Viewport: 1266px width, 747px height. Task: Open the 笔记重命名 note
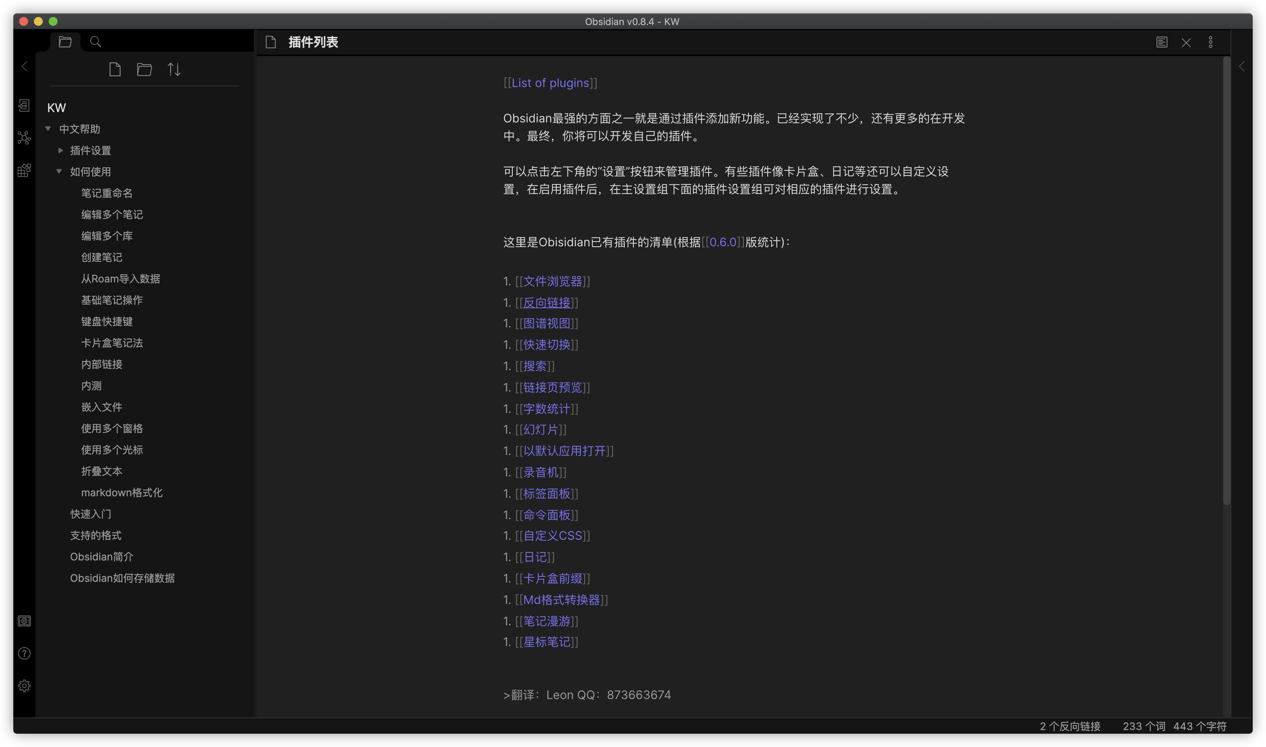point(107,193)
